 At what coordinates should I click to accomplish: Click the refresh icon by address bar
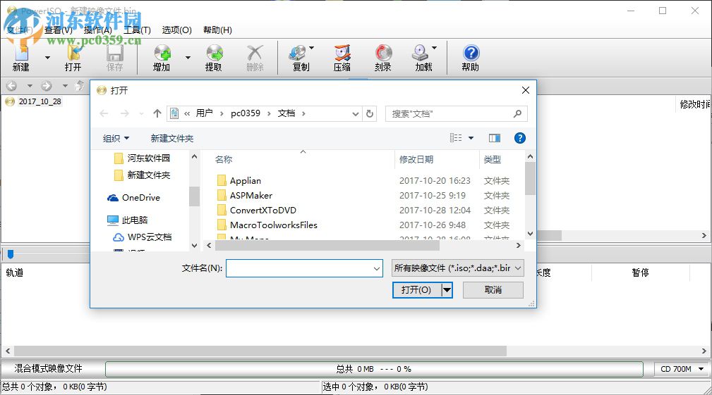(x=370, y=113)
